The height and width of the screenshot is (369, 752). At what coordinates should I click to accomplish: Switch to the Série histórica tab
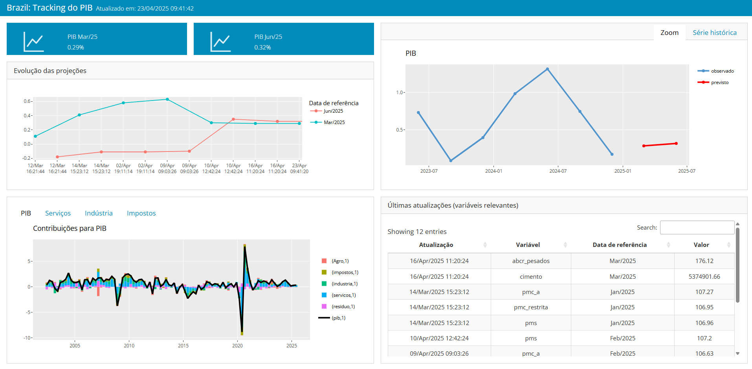714,33
